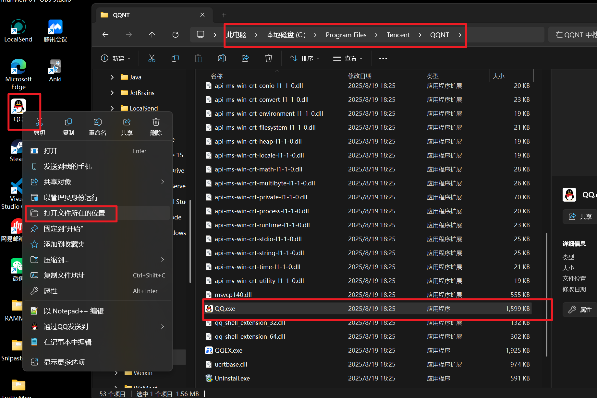The image size is (597, 398).
Task: Click Rename (重命名) in context menu top row
Action: (98, 127)
